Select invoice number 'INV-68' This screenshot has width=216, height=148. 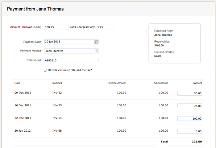click(57, 131)
